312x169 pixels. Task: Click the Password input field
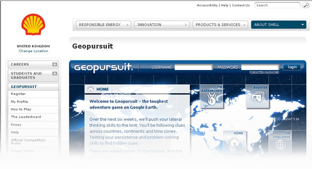click(260, 67)
